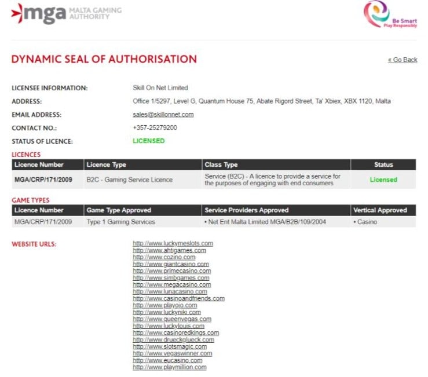Screen dimensions: 428x377
Task: Click the Status column header
Action: tap(383, 164)
